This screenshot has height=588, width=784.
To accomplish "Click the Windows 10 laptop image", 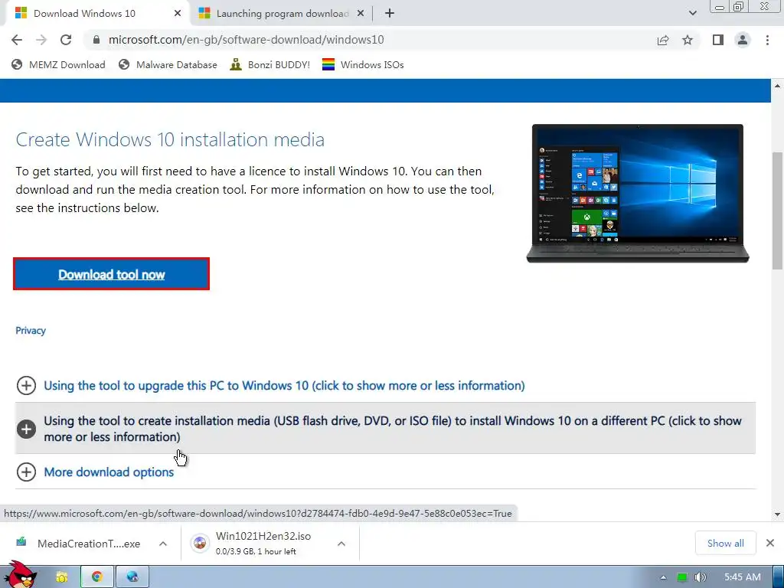I will [638, 194].
